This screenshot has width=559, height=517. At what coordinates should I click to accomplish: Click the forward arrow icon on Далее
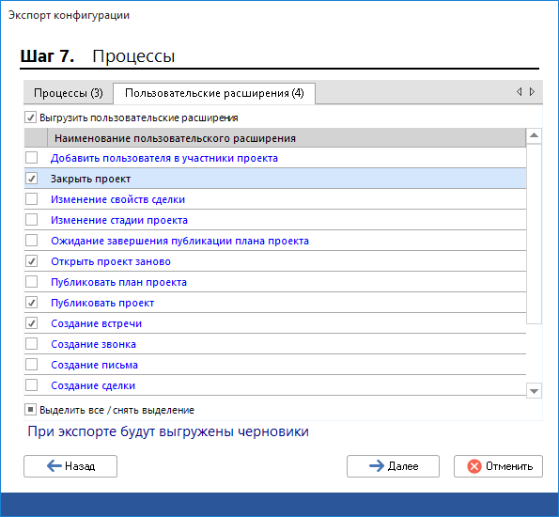(x=377, y=465)
